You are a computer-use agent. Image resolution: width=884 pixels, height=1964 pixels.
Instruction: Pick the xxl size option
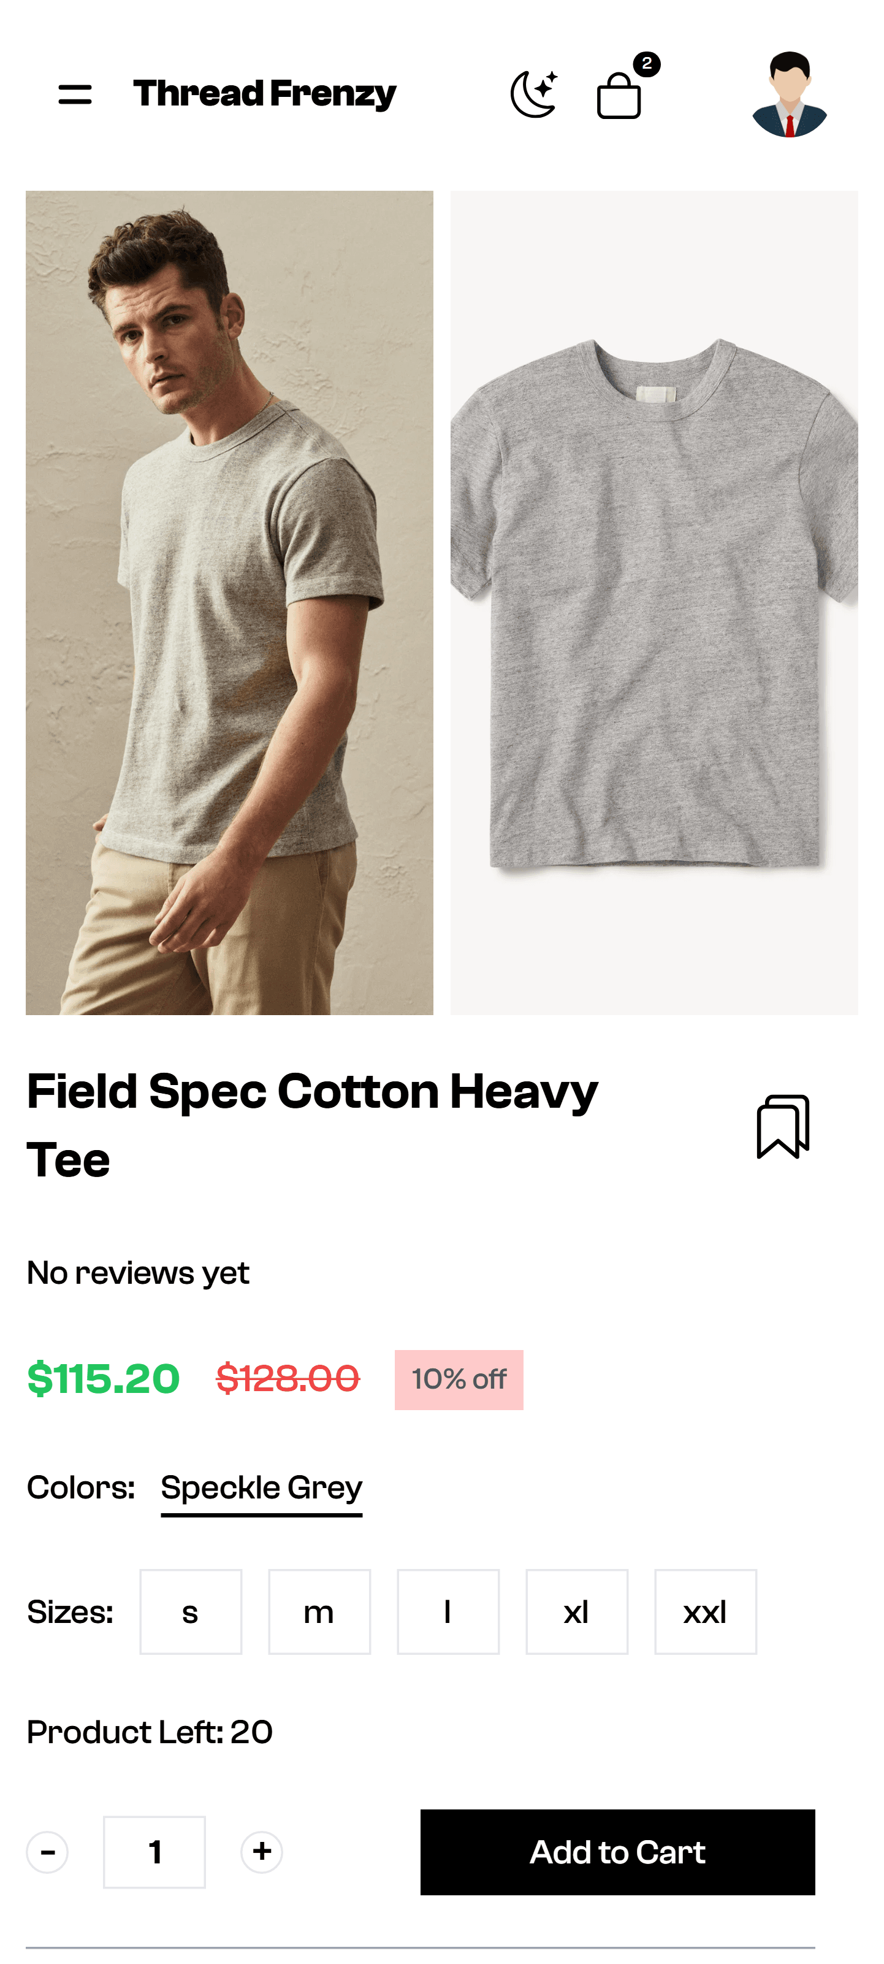click(x=705, y=1612)
